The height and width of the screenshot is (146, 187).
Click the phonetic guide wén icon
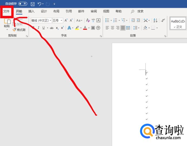(x=93, y=20)
